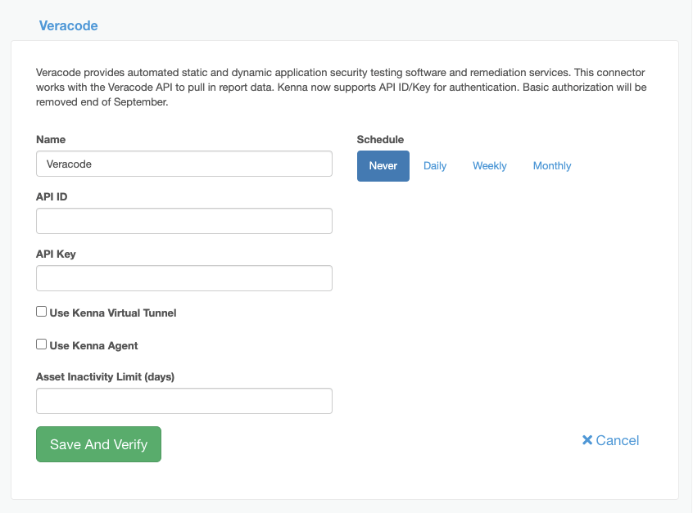
Task: Enable the Use Kenna Virtual Tunnel checkbox
Action: click(x=41, y=311)
